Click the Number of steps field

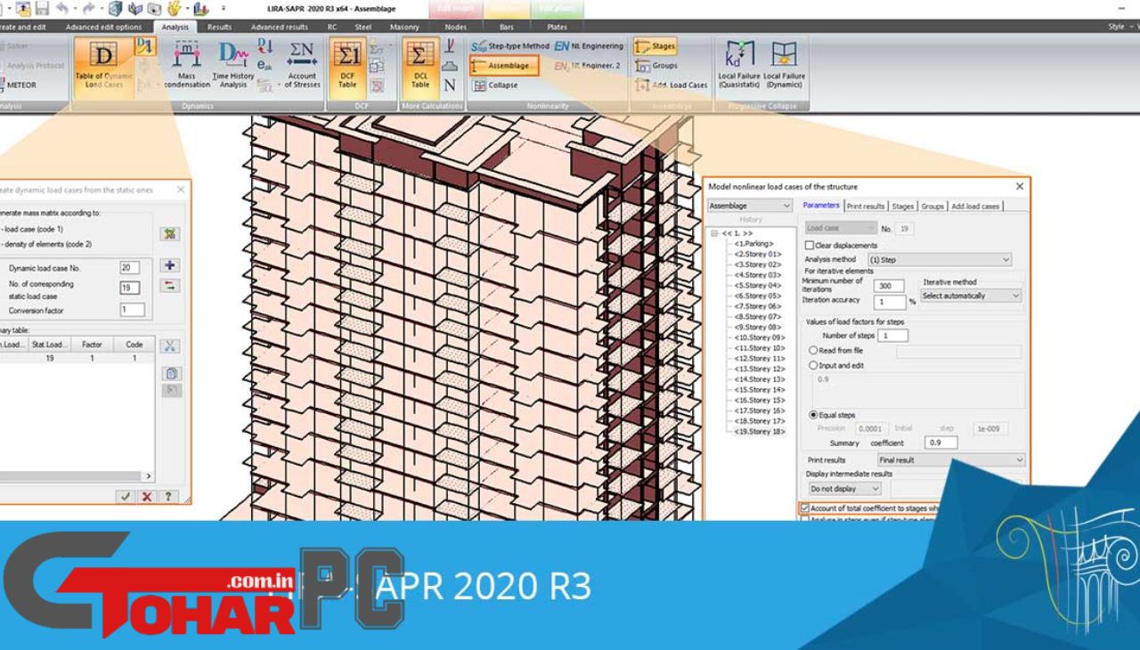point(892,336)
